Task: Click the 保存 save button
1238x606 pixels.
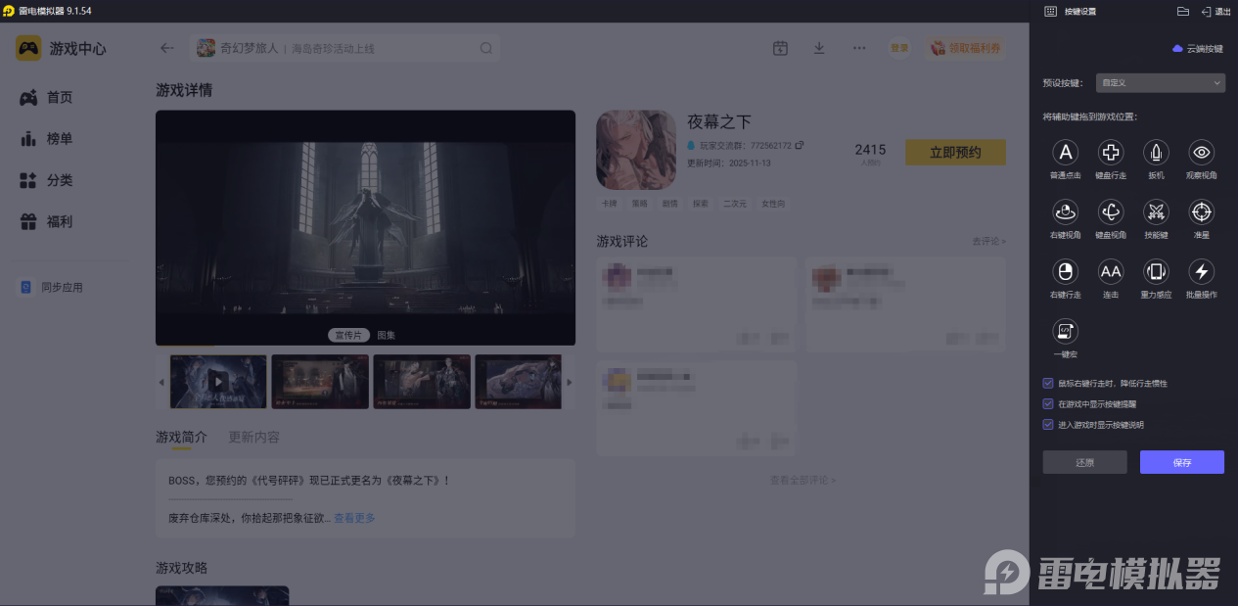Action: tap(1182, 462)
